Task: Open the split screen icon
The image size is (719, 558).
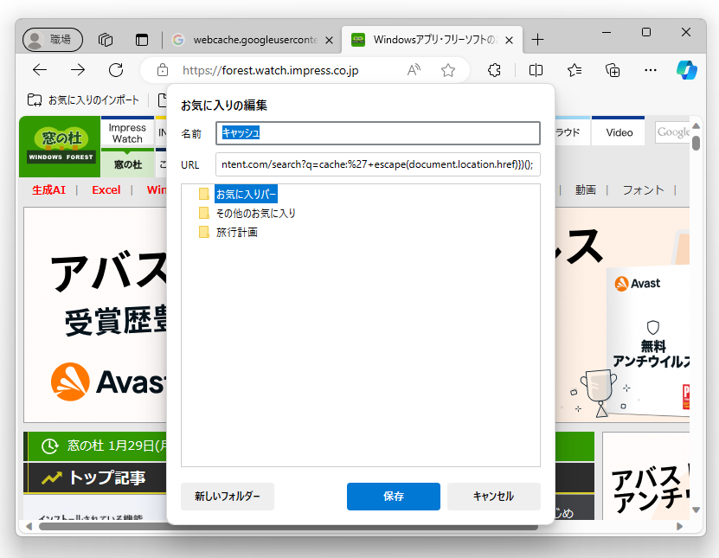Action: coord(536,70)
